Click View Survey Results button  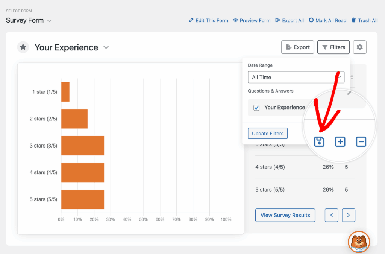coord(285,215)
